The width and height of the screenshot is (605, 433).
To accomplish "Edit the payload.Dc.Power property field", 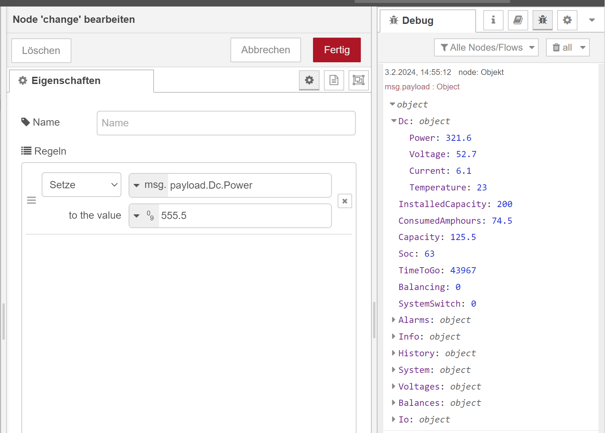I will tap(249, 185).
